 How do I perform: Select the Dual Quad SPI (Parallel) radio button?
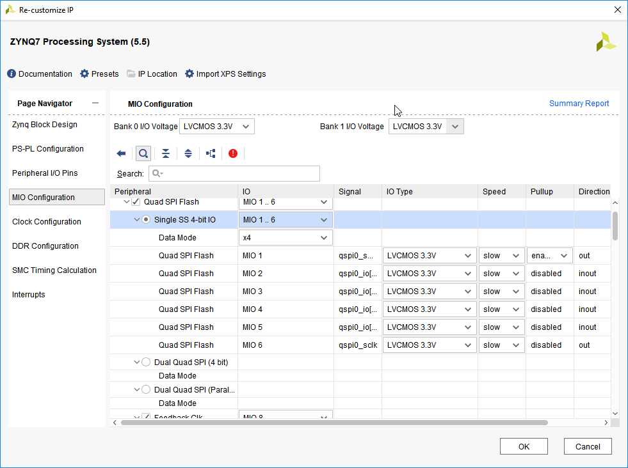(146, 389)
